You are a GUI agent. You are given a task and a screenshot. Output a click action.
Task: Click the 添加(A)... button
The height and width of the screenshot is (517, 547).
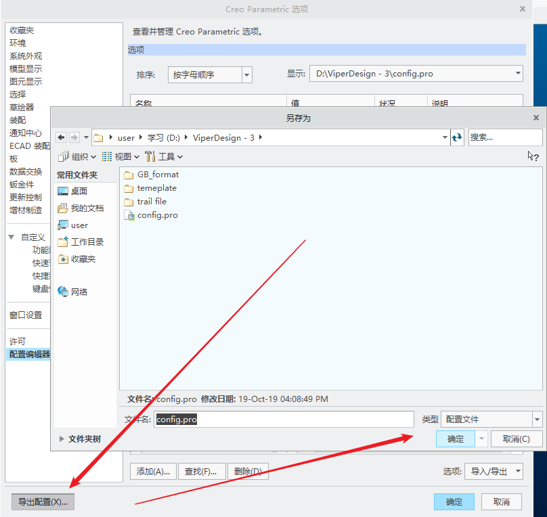[153, 472]
